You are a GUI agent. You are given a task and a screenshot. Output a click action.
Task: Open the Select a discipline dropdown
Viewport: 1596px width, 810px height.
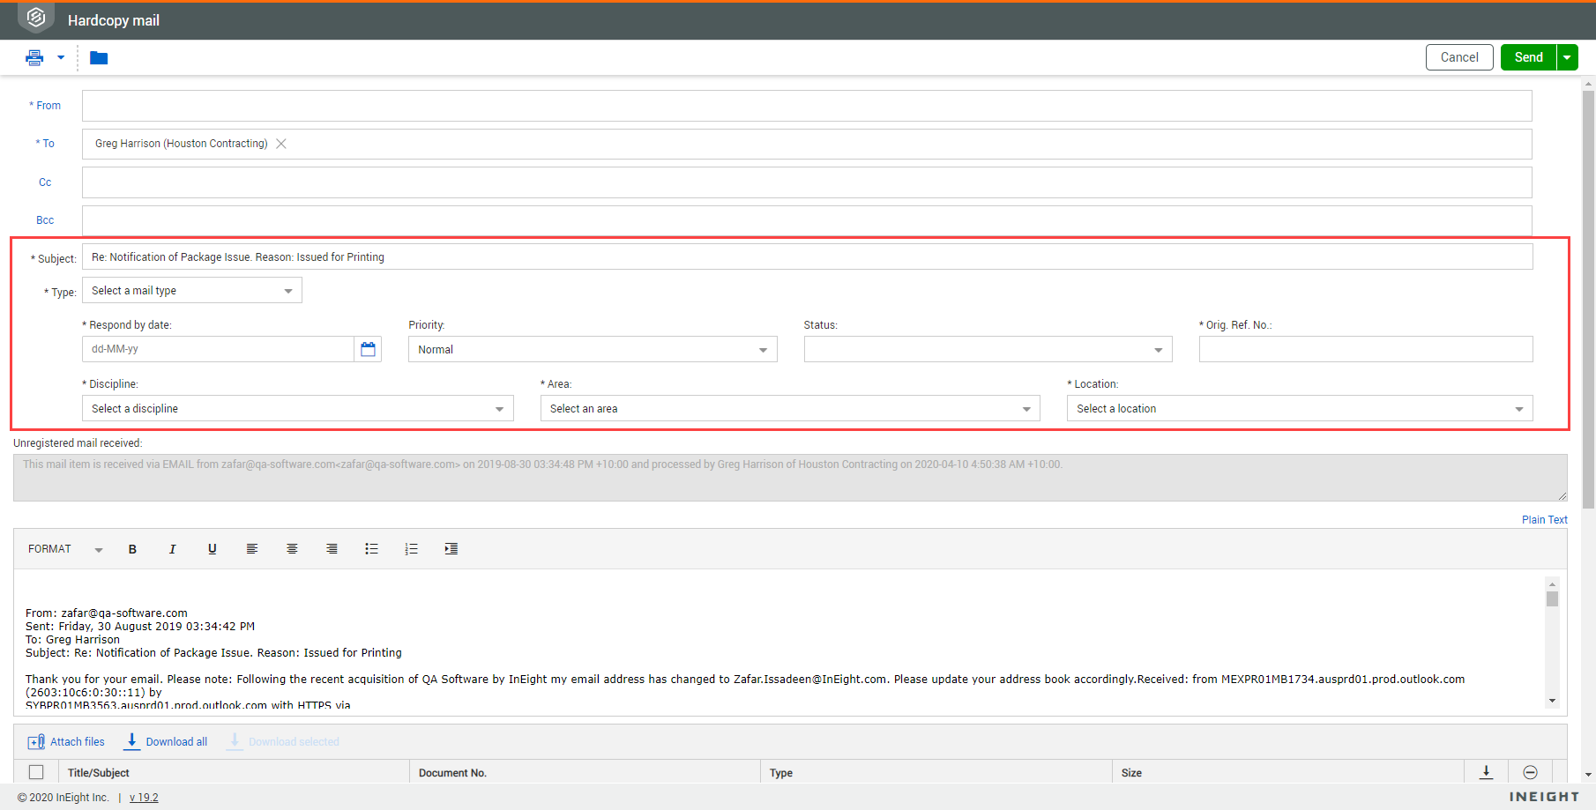297,409
